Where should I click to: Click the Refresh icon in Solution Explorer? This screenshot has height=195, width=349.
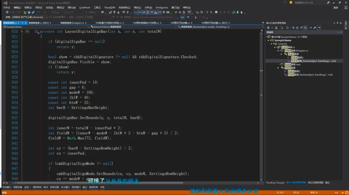(x=297, y=28)
